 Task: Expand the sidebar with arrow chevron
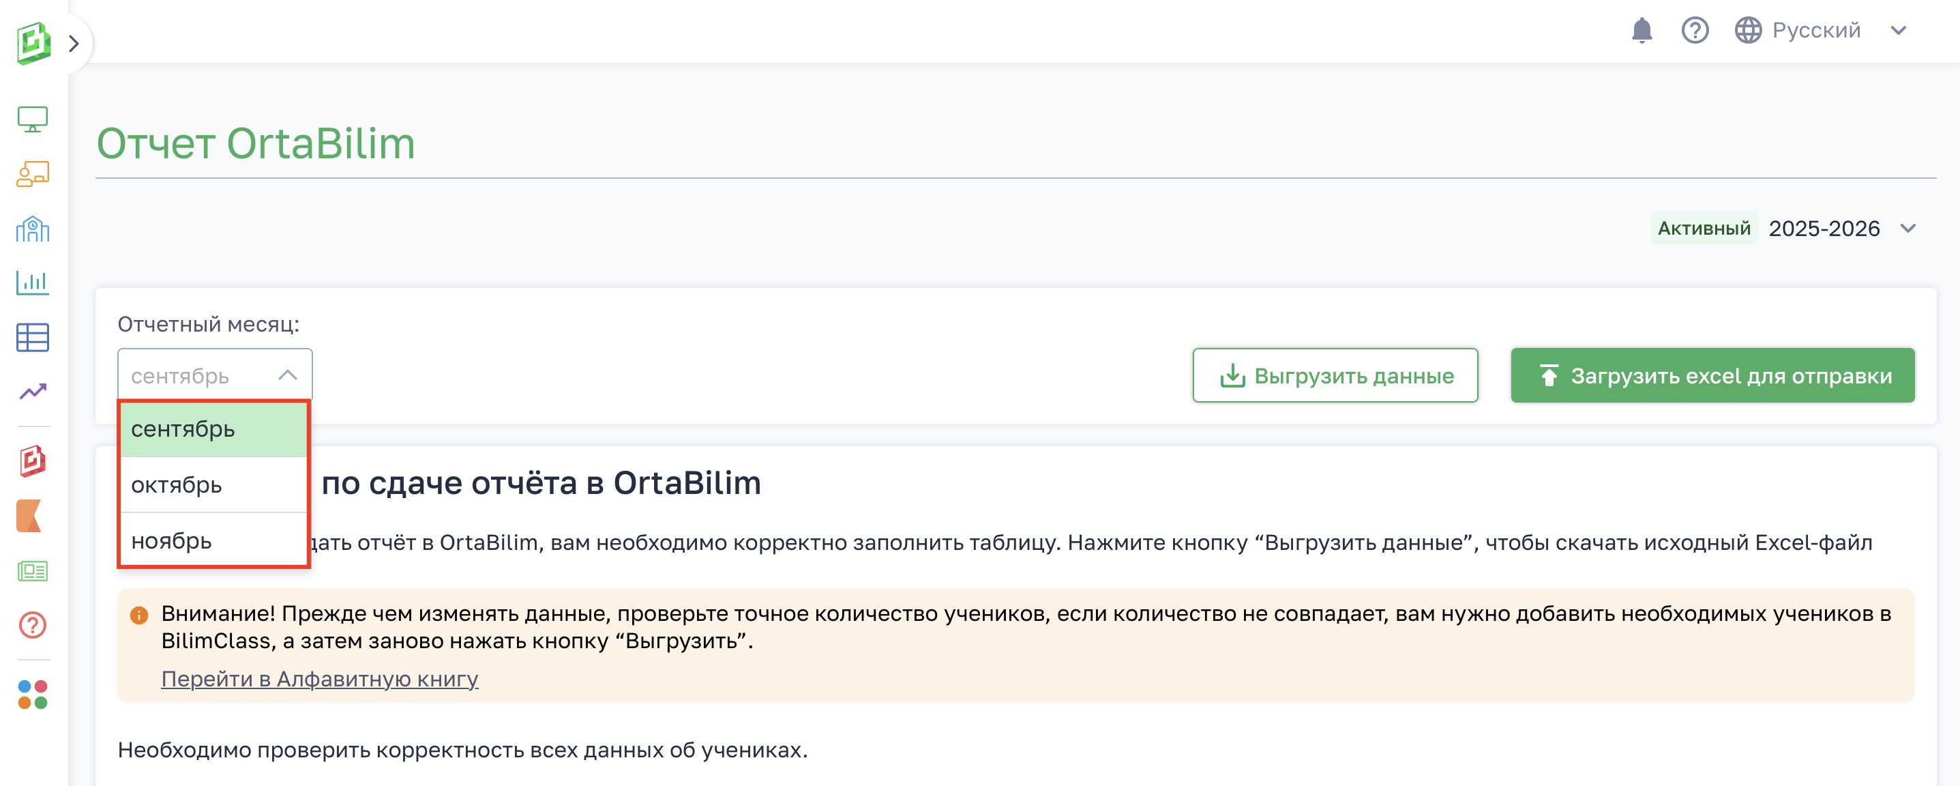pos(74,44)
